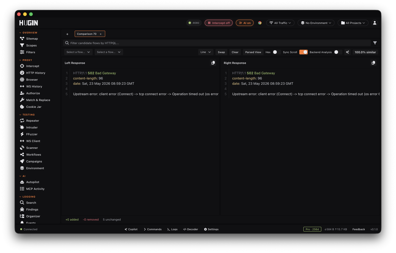Viewport: 396px width, 253px height.
Task: Collapse the OVERVIEW sidebar section
Action: tap(28, 33)
